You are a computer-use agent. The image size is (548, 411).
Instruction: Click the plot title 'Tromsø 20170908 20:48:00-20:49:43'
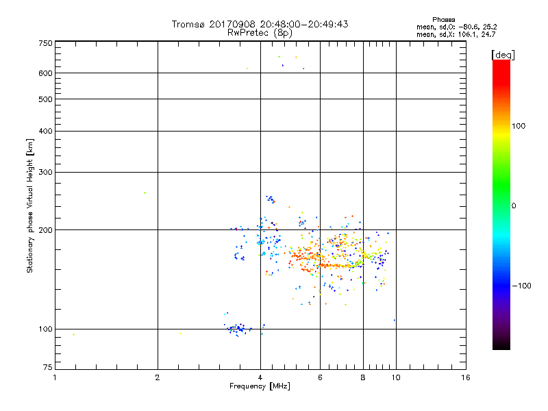point(260,24)
